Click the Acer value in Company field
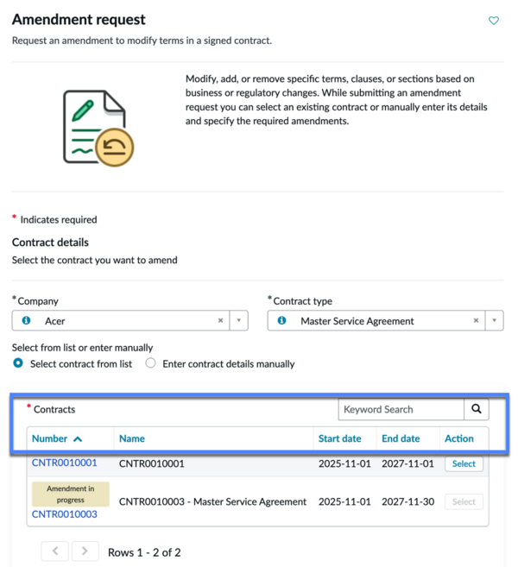Screen dimensions: 518x567 pyautogui.click(x=55, y=321)
